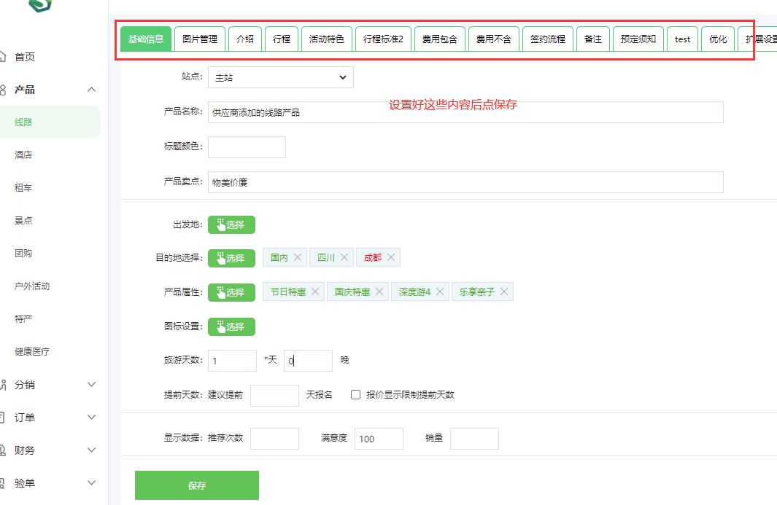Open 酒店 in the sidebar
The image size is (777, 505).
[23, 155]
